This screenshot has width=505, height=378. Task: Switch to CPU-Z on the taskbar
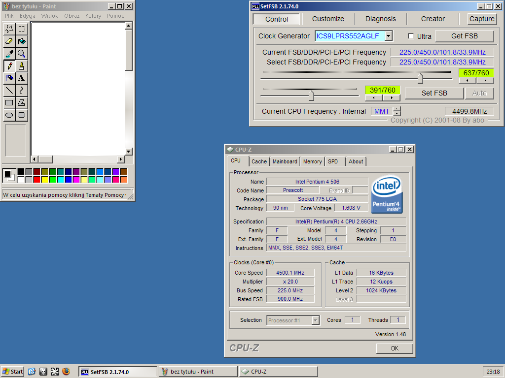click(278, 372)
